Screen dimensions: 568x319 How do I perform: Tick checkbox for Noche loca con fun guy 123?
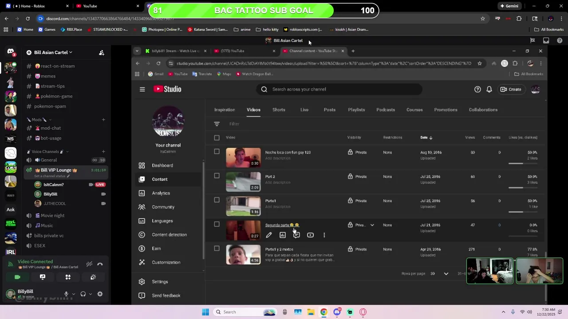pos(217,152)
